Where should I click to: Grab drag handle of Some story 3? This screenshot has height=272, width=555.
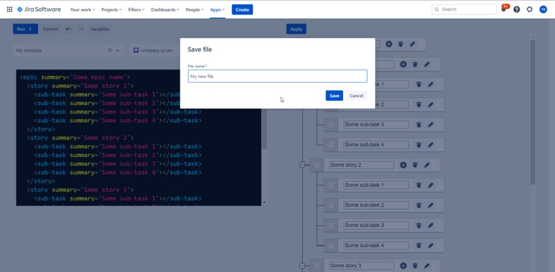pos(317,266)
